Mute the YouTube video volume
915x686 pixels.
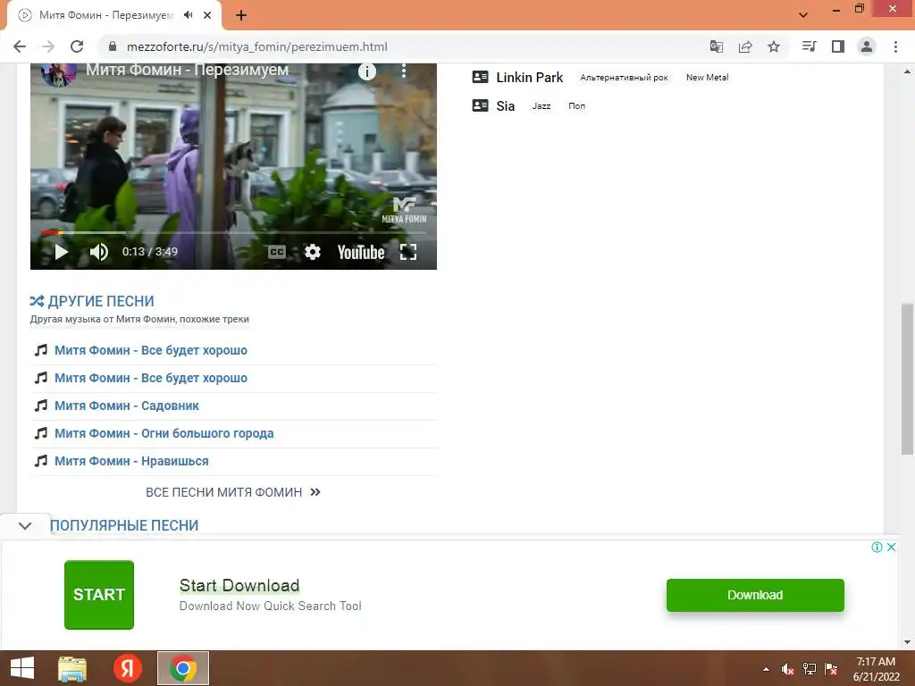point(98,252)
